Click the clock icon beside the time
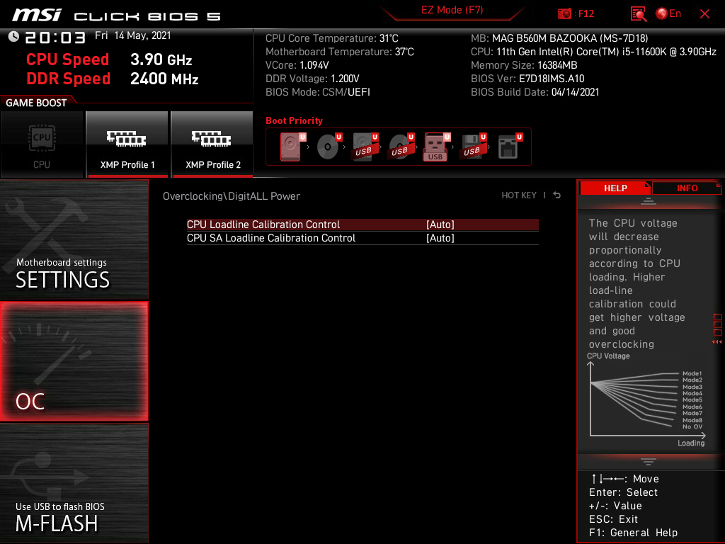Viewport: 725px width, 544px height. tap(13, 36)
